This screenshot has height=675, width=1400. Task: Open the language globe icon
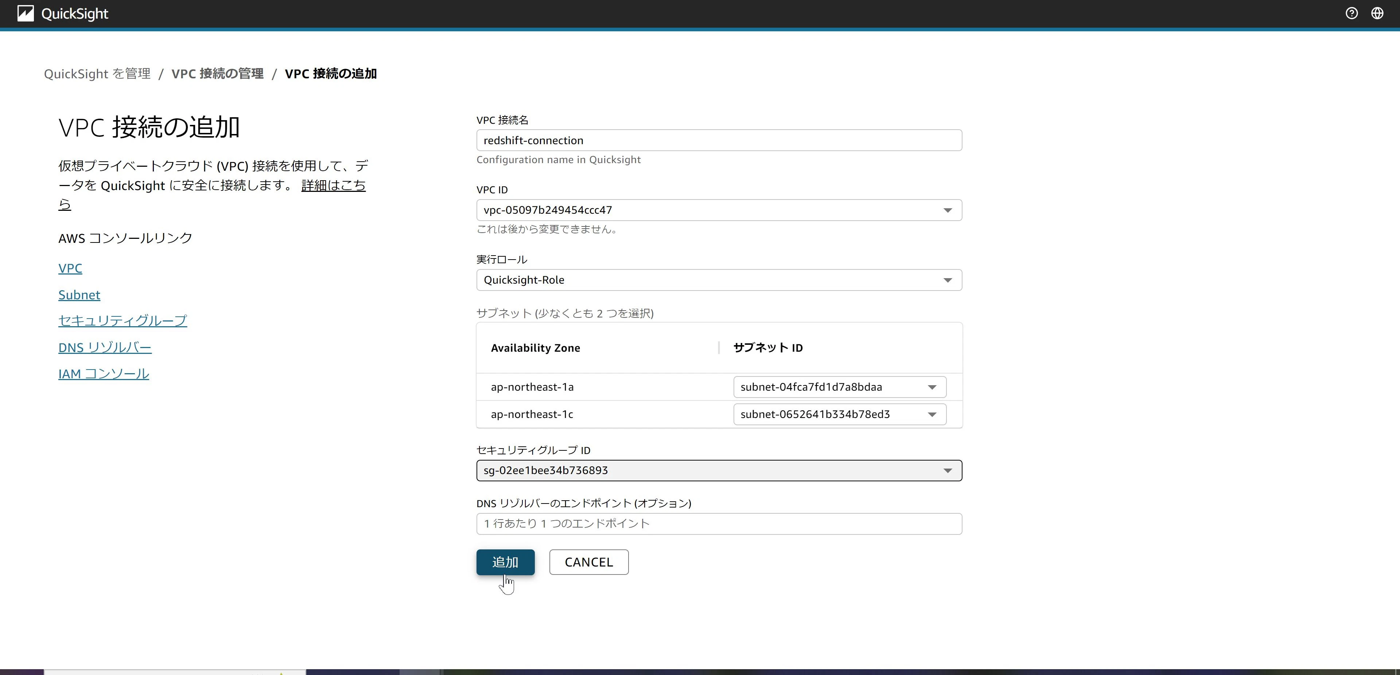tap(1377, 13)
